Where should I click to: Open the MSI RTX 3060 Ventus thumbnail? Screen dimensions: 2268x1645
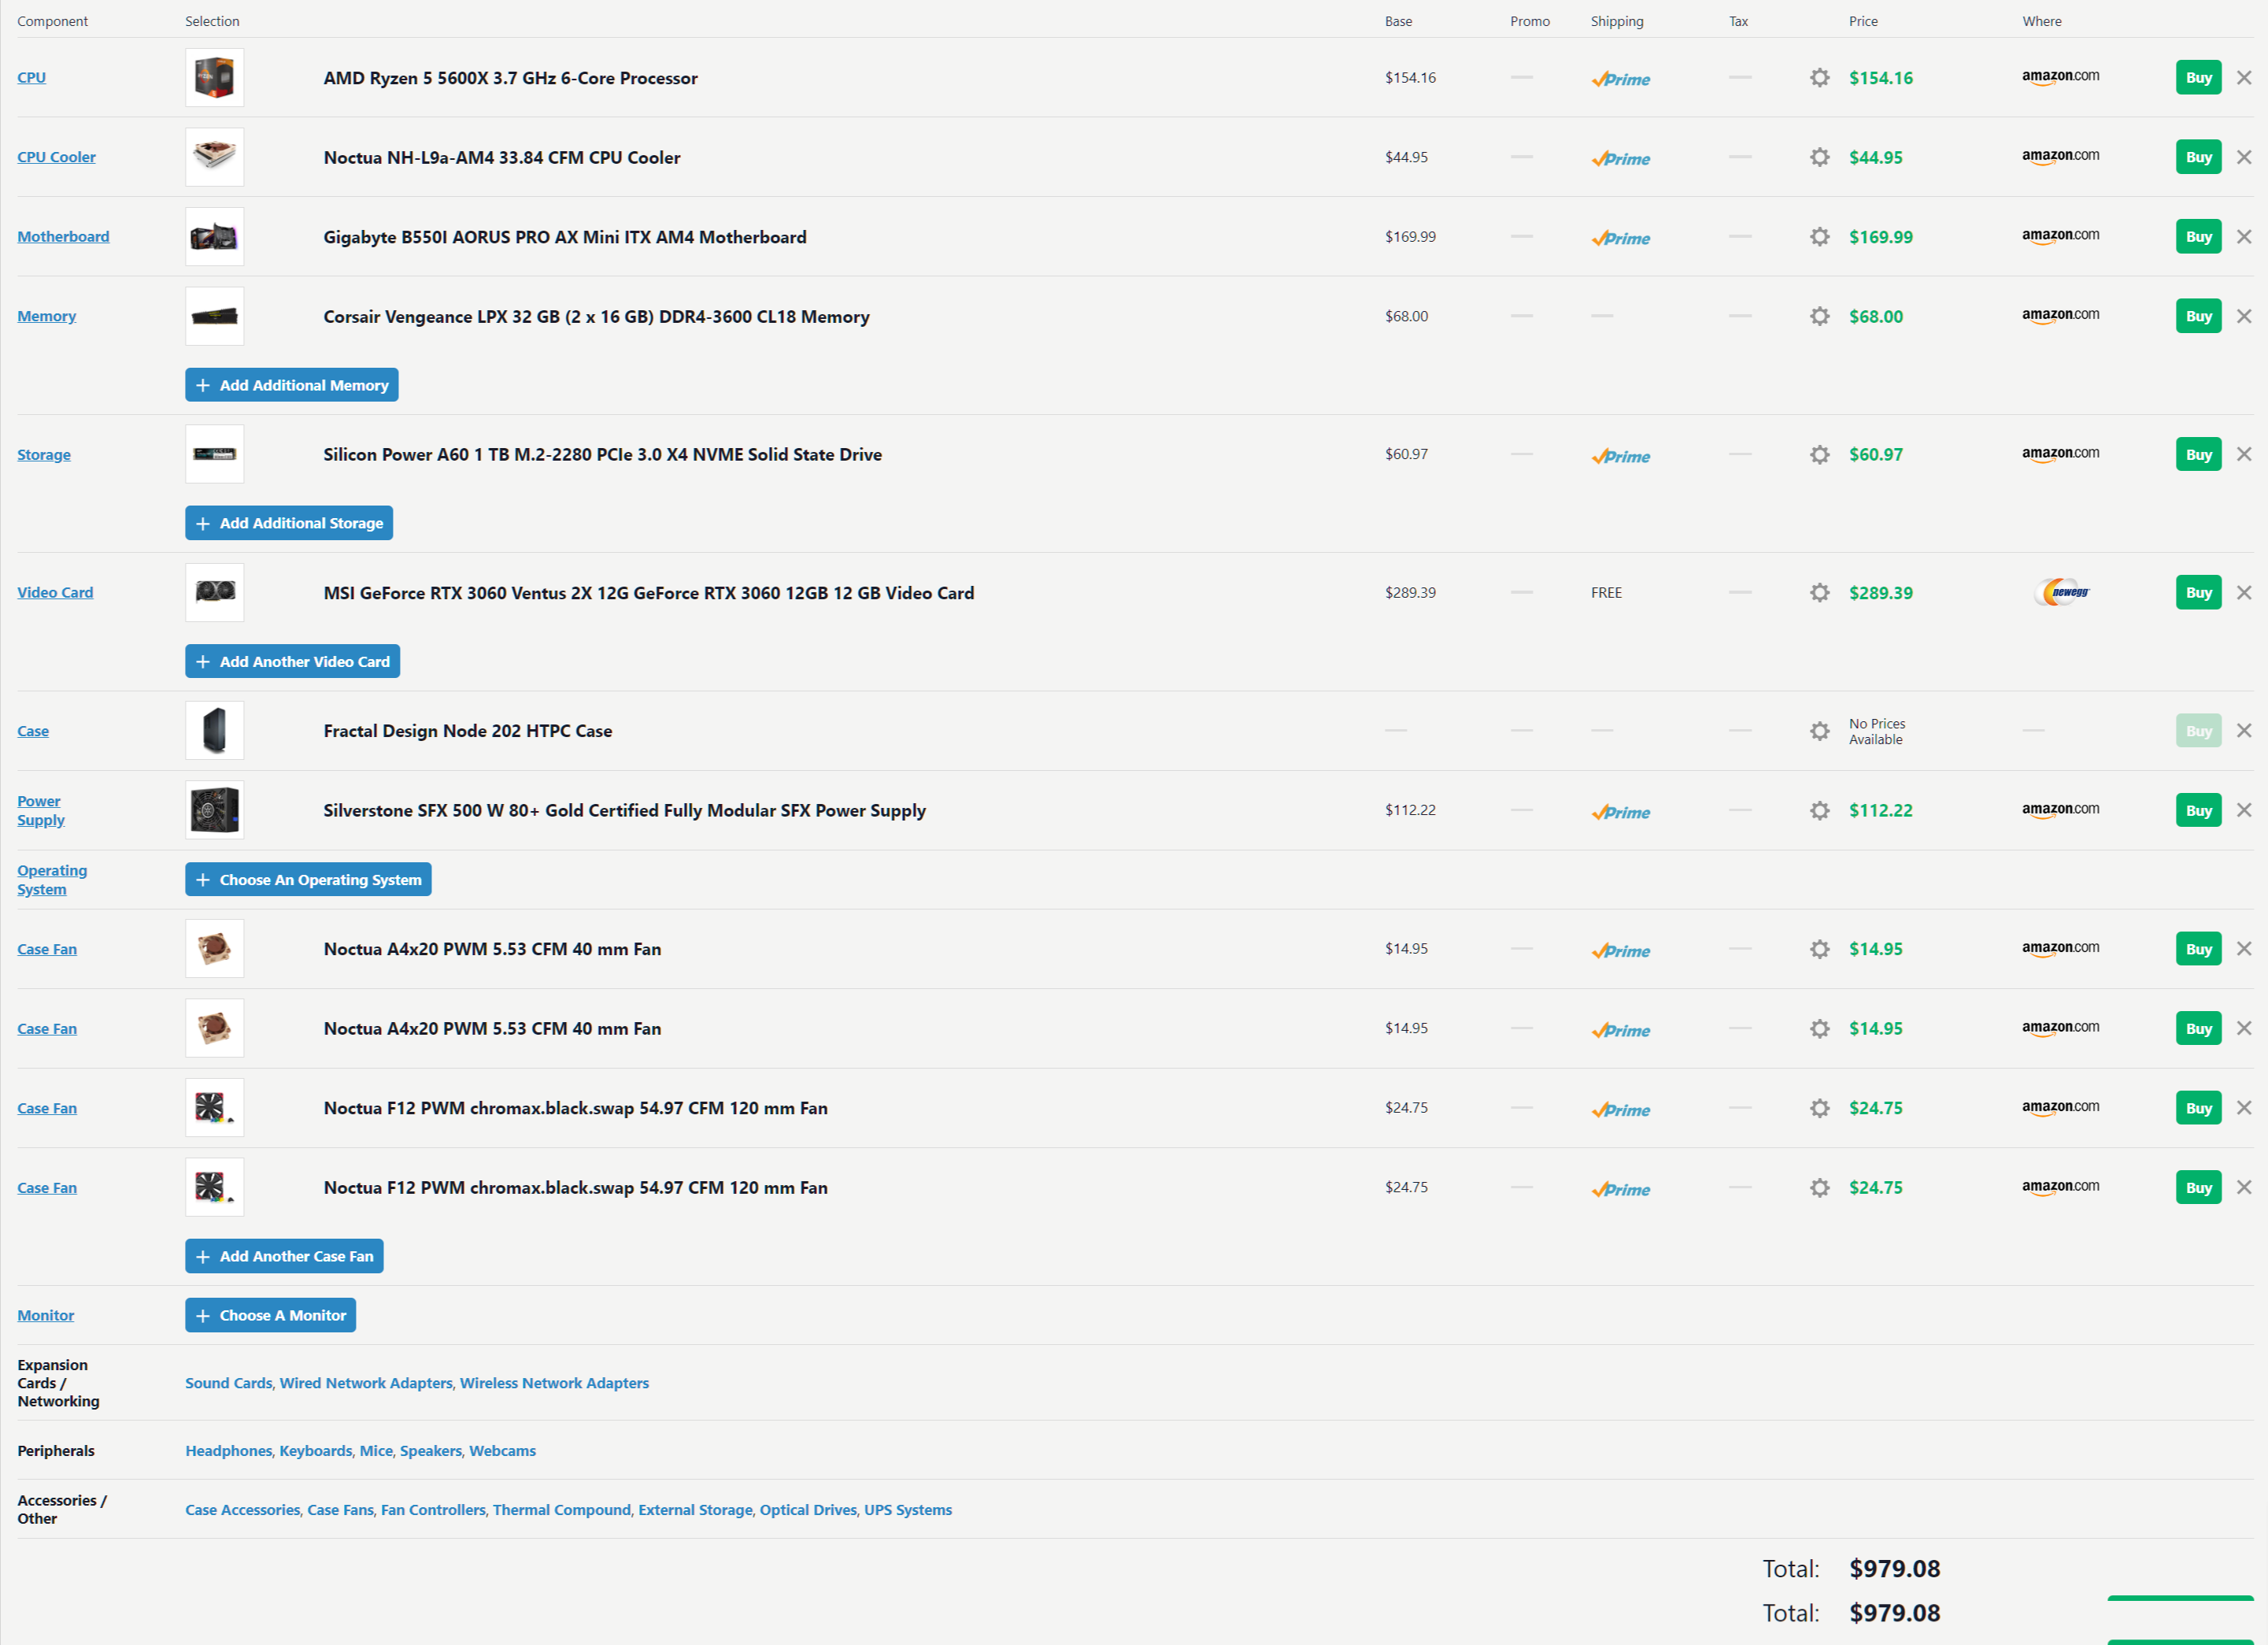coord(215,593)
